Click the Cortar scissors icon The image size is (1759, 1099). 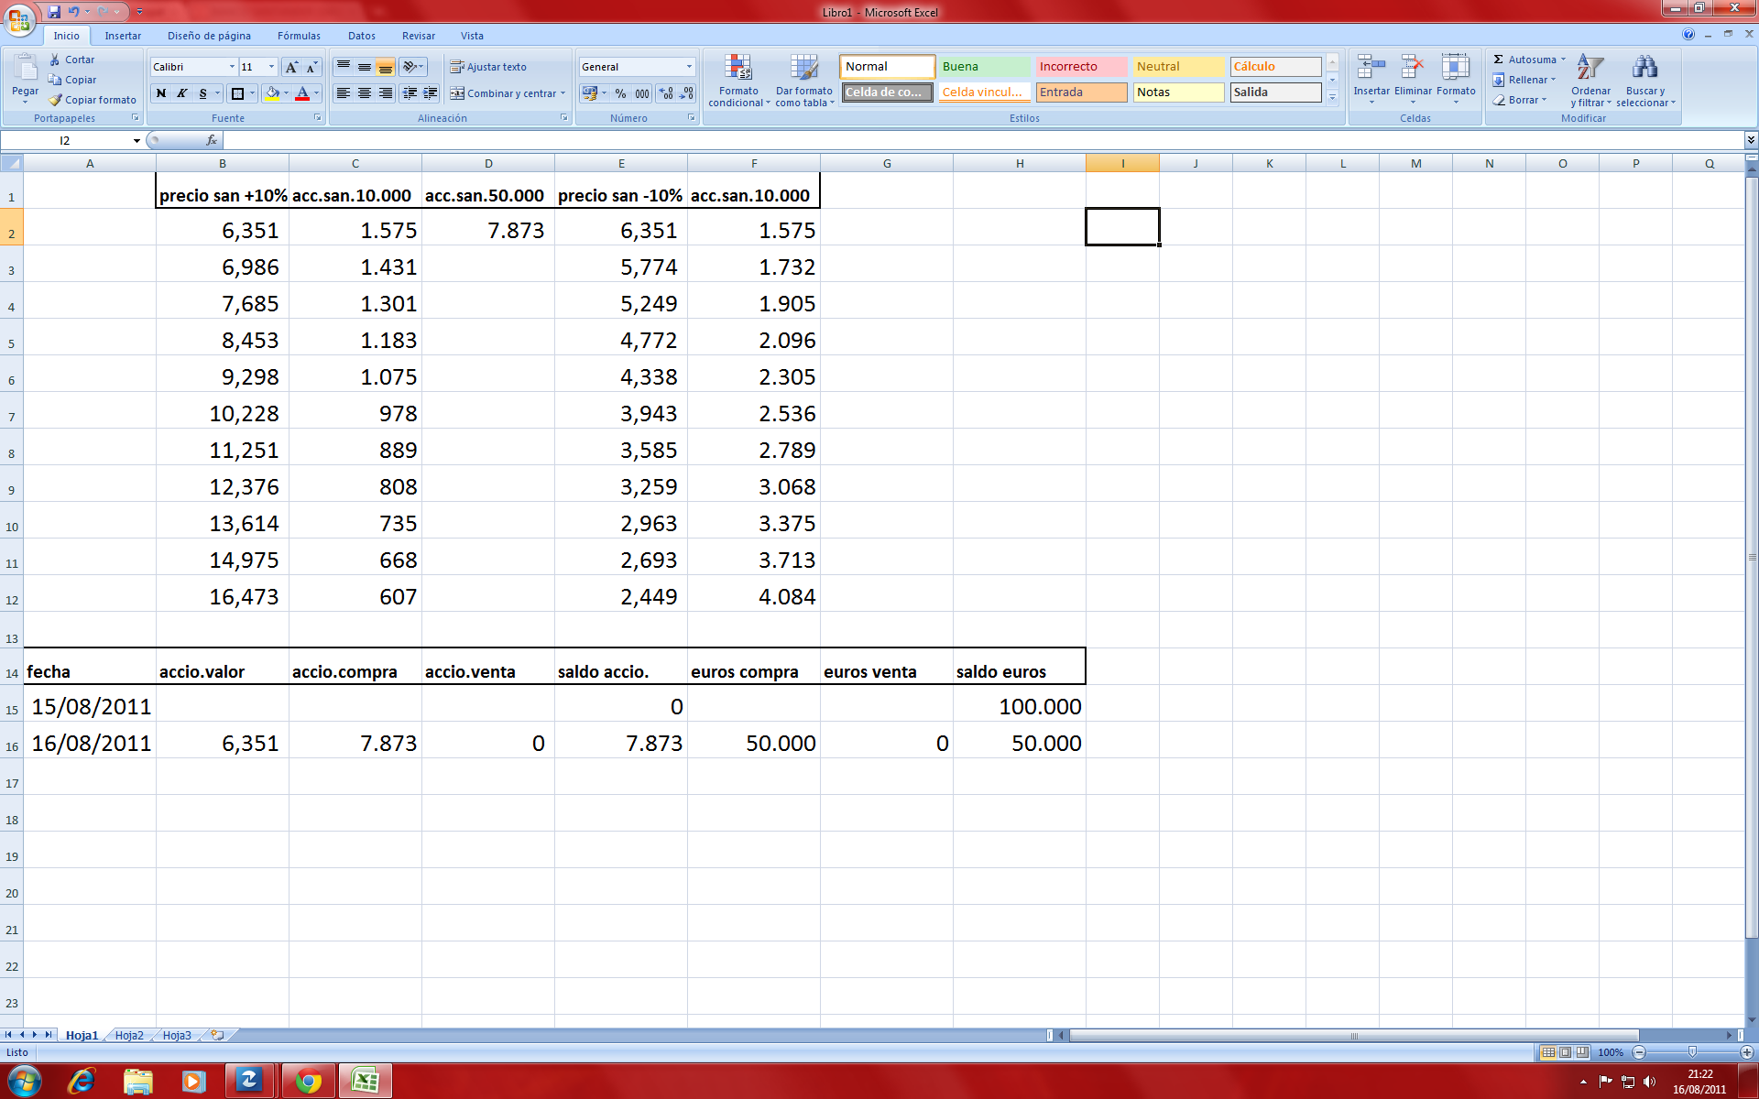(55, 60)
